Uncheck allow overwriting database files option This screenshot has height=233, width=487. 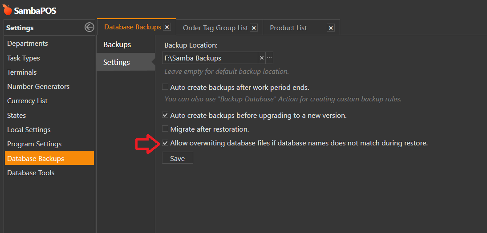coord(165,143)
